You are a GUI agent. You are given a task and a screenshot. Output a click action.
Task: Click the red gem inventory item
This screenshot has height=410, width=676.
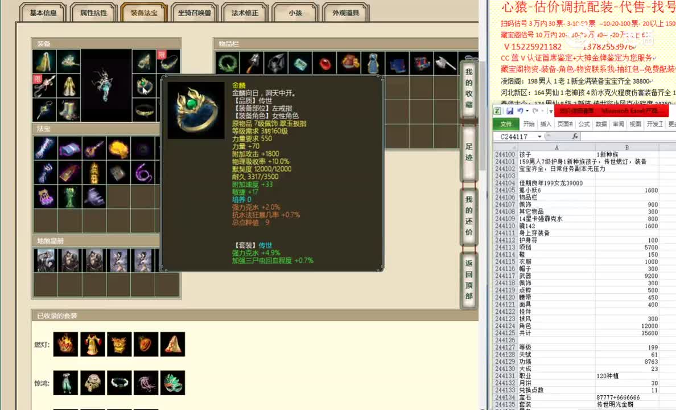coord(325,64)
